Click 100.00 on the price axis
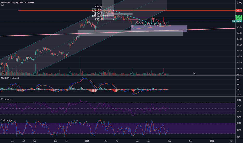Image resolution: width=243 pixels, height=143 pixels. point(239,69)
